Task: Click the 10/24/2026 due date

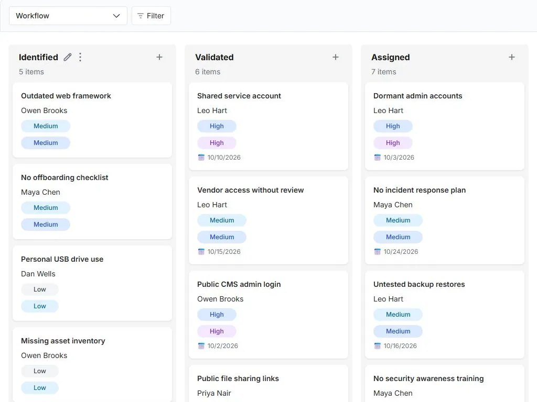Action: (x=401, y=252)
